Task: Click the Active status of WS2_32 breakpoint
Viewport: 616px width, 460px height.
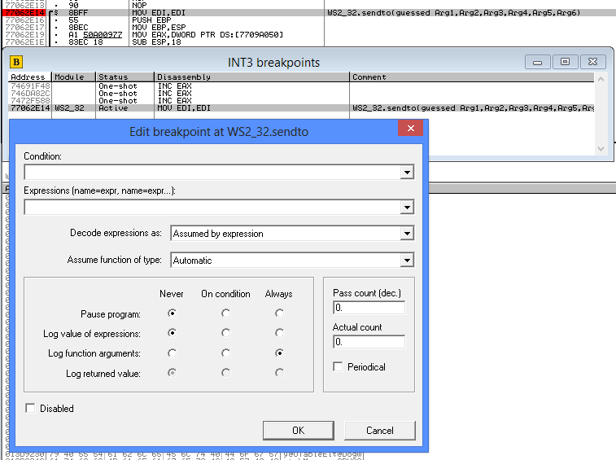Action: click(113, 108)
